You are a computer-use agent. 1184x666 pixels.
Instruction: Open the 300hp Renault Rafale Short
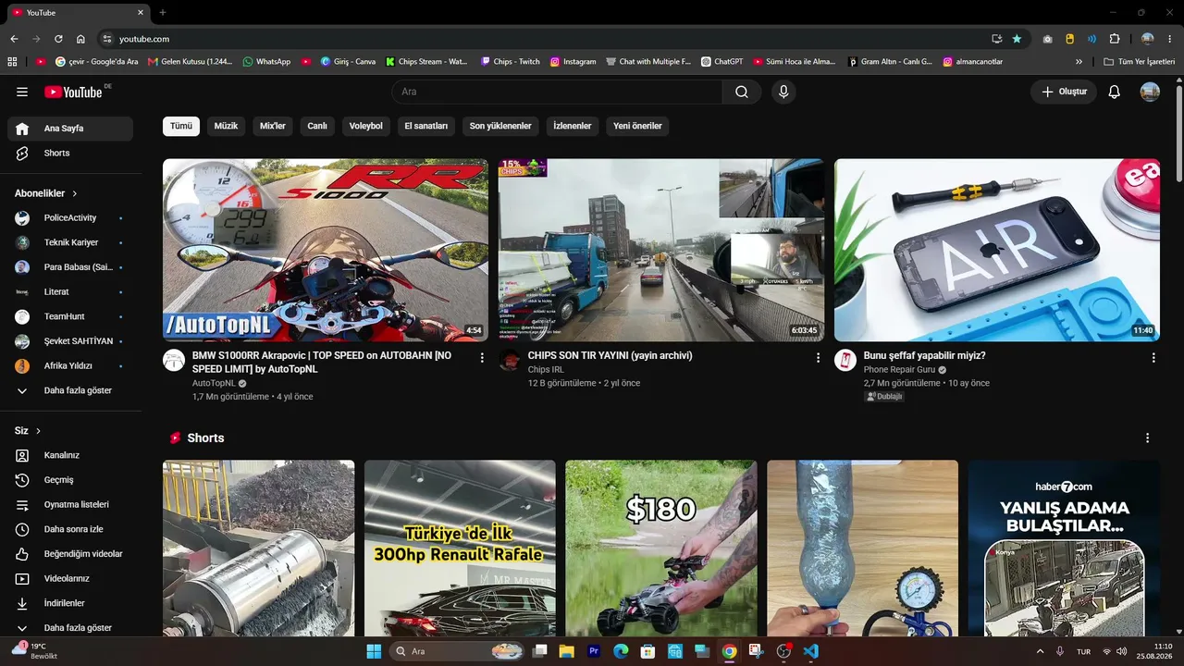pyautogui.click(x=460, y=549)
